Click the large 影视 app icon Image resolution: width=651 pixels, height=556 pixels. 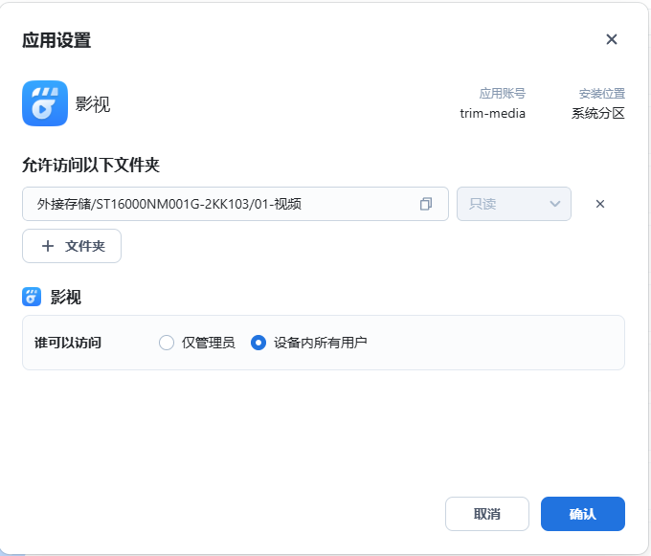(45, 103)
